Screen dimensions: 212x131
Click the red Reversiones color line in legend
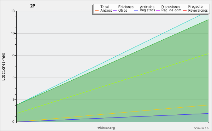(184, 10)
